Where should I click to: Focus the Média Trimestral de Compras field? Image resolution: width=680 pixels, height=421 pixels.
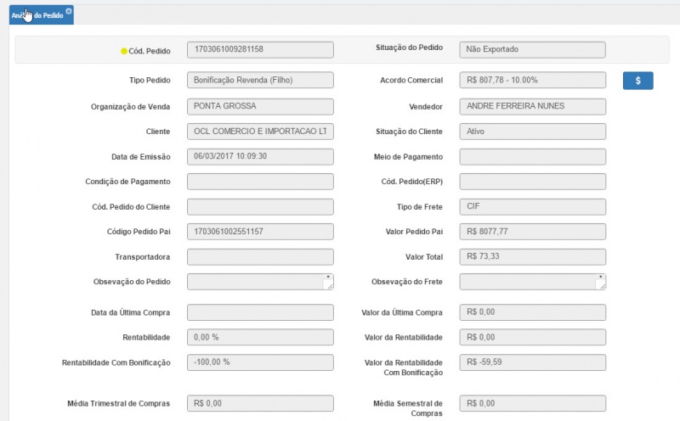260,403
